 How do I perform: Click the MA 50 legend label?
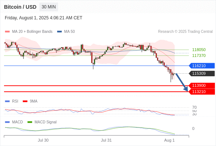pyautogui.click(x=70, y=32)
